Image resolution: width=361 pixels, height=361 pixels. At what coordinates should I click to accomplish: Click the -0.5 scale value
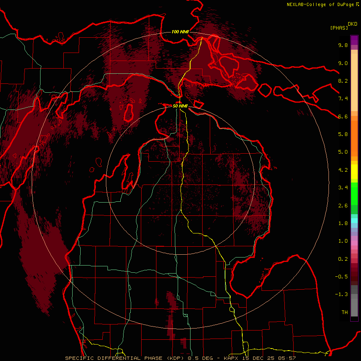pyautogui.click(x=341, y=277)
